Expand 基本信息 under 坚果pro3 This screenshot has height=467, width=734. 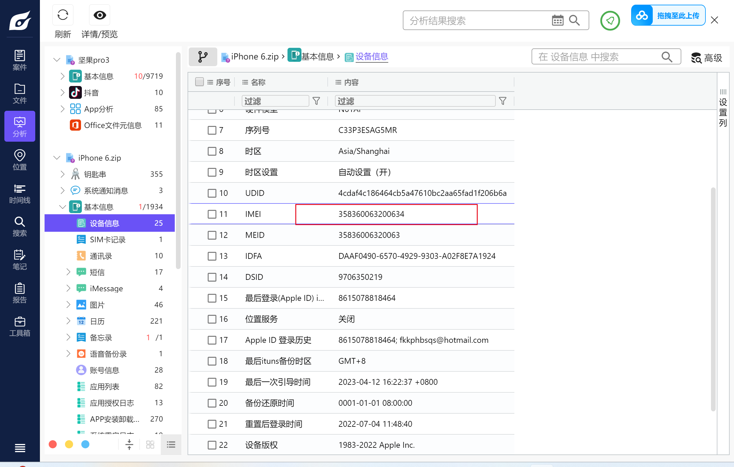click(63, 76)
